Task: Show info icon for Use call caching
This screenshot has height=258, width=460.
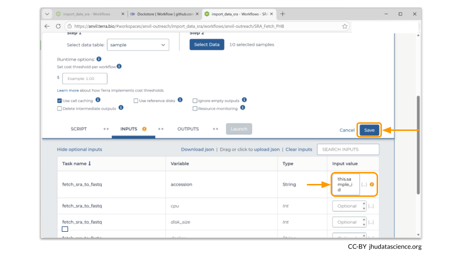Action: (x=98, y=100)
